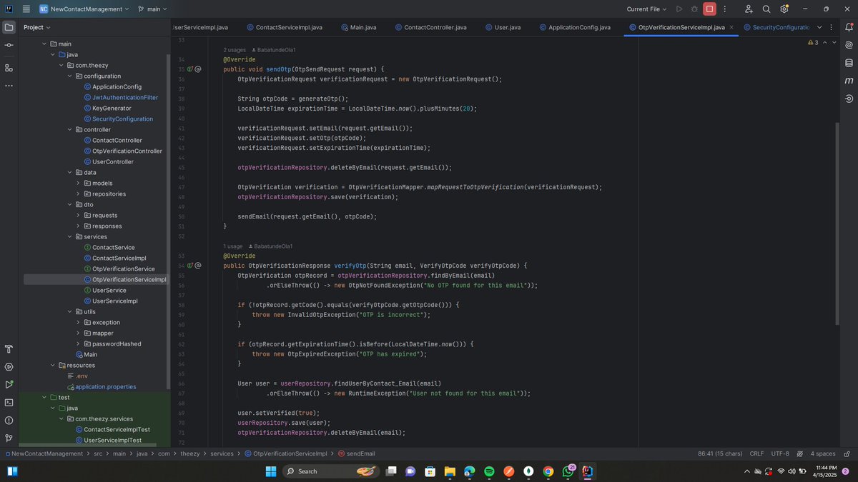Open the Build hammer tool window
858x482 pixels.
[x=9, y=349]
